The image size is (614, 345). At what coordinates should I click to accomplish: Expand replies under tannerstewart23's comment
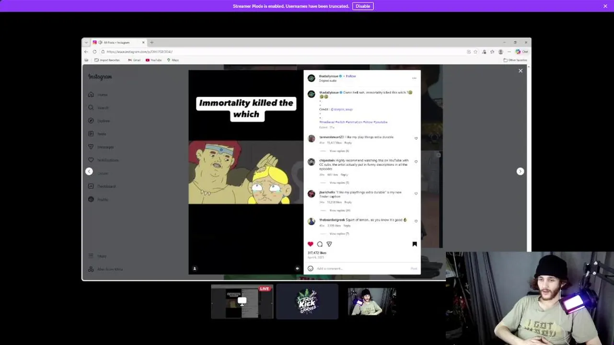click(339, 151)
